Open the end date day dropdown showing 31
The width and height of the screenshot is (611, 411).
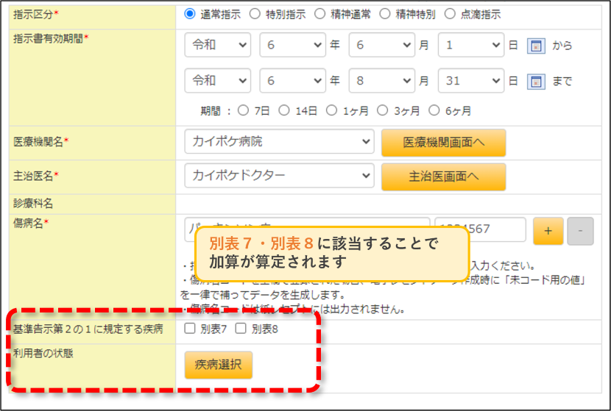[x=470, y=81]
